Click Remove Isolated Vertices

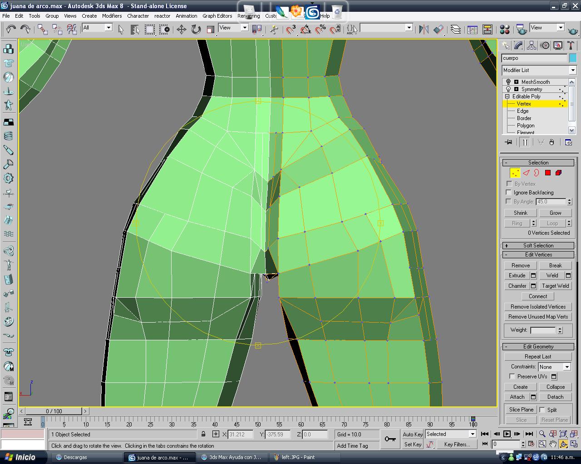[x=538, y=307]
